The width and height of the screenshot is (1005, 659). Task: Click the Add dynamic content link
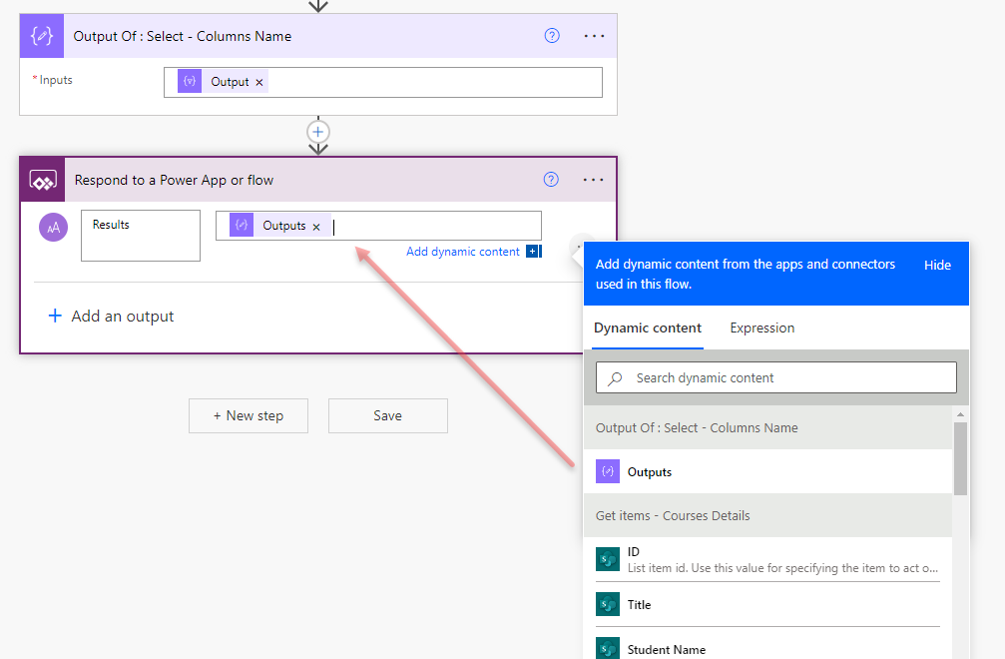[463, 252]
